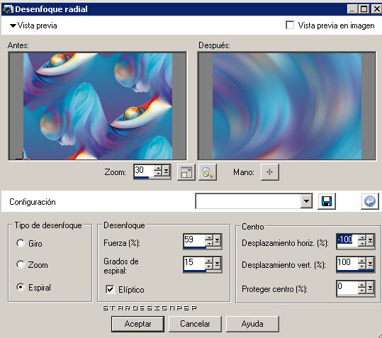Open help with the Ayuda button
Viewport: 382px width, 338px height.
click(x=252, y=324)
